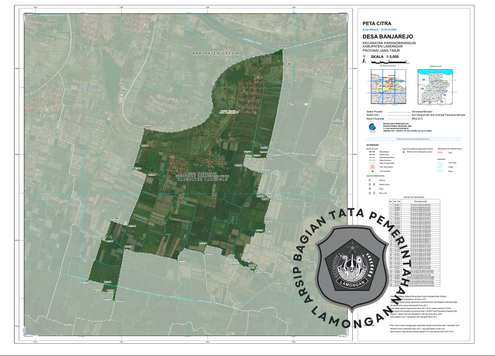Click the black dot Fasilitas Umum symbol
This screenshot has width=495, height=356.
pyautogui.click(x=403, y=152)
